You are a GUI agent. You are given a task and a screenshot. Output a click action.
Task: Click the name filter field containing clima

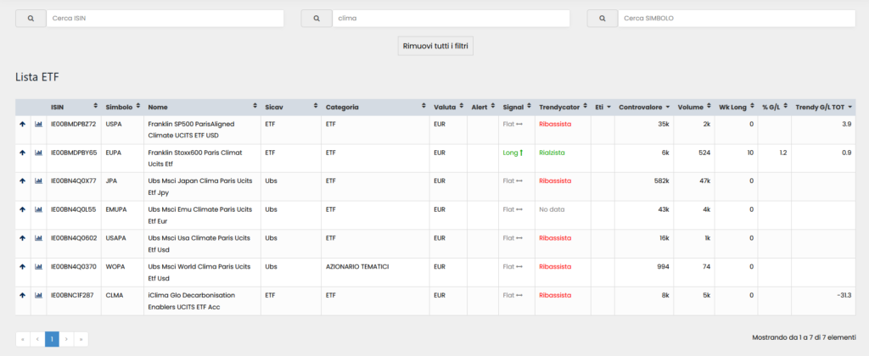click(x=450, y=18)
